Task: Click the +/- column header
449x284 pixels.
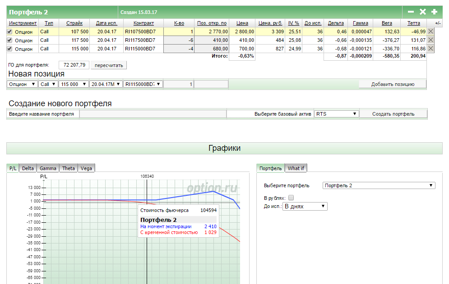Action: point(438,23)
